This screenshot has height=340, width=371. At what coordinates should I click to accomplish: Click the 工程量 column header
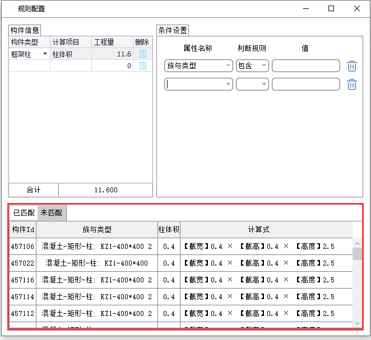(113, 42)
